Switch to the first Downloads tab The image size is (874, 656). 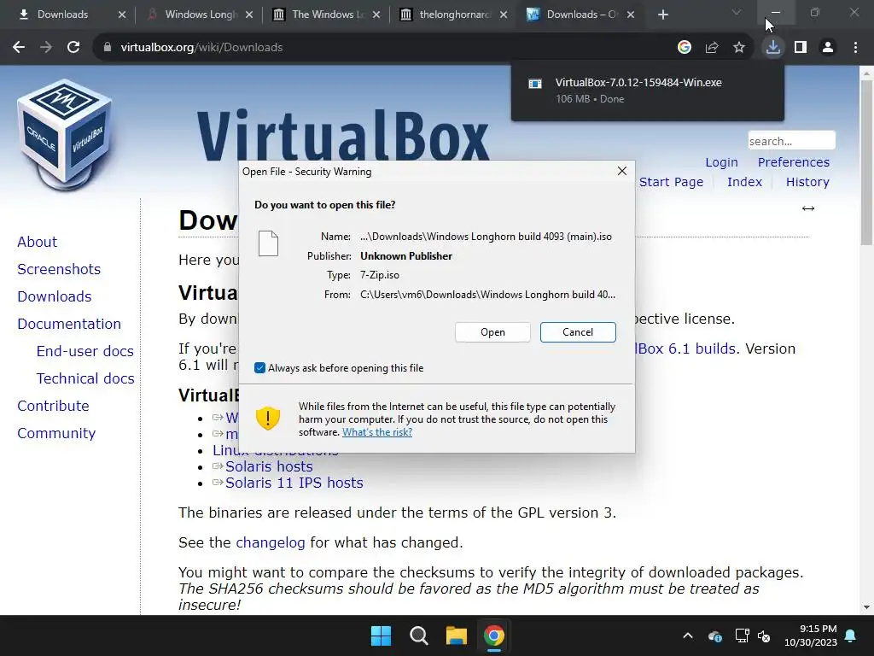point(70,15)
